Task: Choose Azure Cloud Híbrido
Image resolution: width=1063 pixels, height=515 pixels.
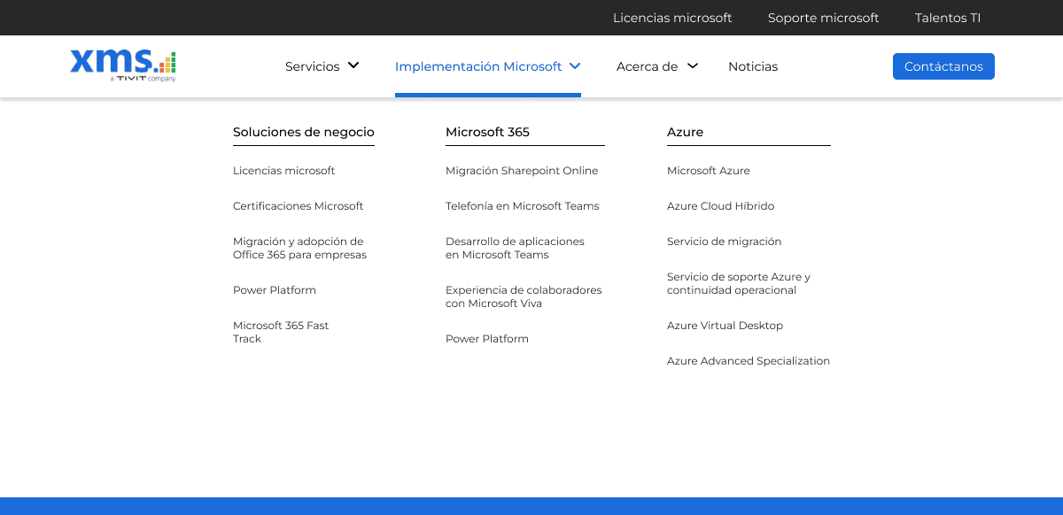Action: [x=721, y=206]
